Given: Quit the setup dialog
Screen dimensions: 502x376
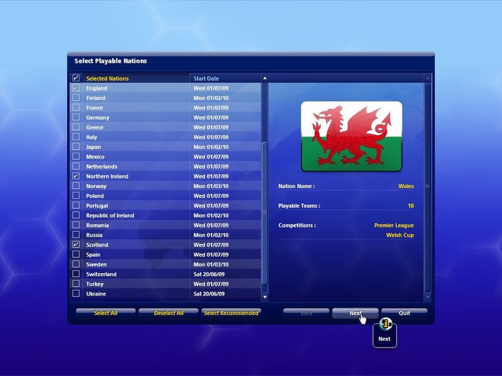Looking at the screenshot, I should coord(404,313).
